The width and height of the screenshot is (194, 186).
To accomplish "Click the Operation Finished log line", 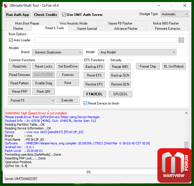I will (x=18, y=162).
